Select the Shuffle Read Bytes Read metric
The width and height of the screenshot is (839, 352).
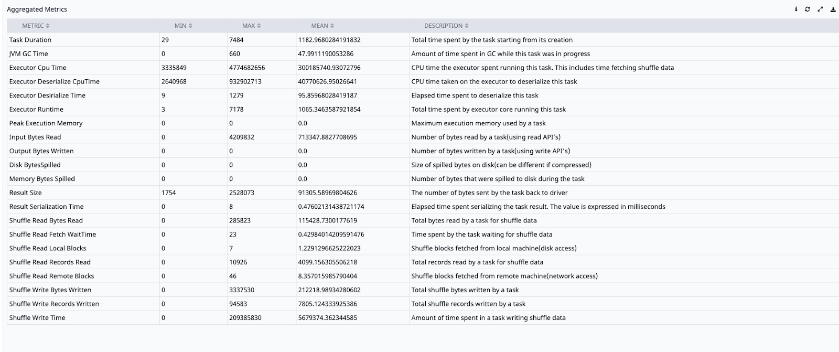tap(46, 220)
